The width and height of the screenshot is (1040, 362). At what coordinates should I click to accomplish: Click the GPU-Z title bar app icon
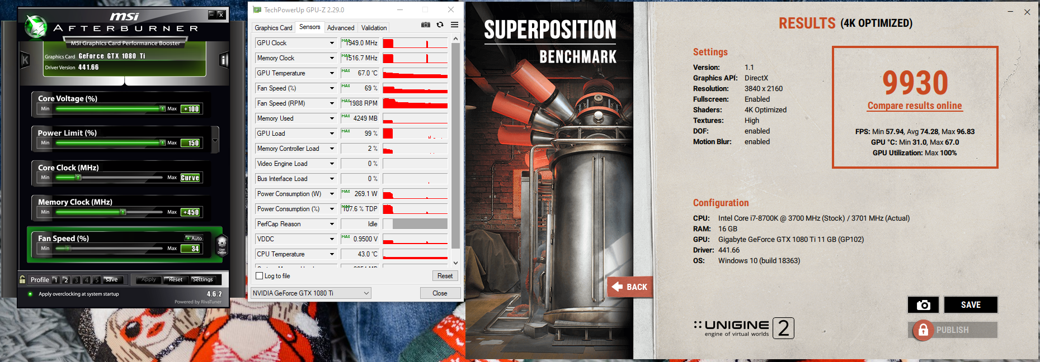(x=257, y=9)
